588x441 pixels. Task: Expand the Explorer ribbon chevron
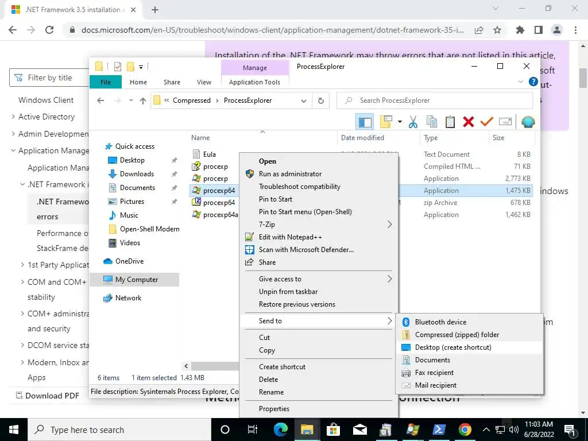[x=520, y=82]
